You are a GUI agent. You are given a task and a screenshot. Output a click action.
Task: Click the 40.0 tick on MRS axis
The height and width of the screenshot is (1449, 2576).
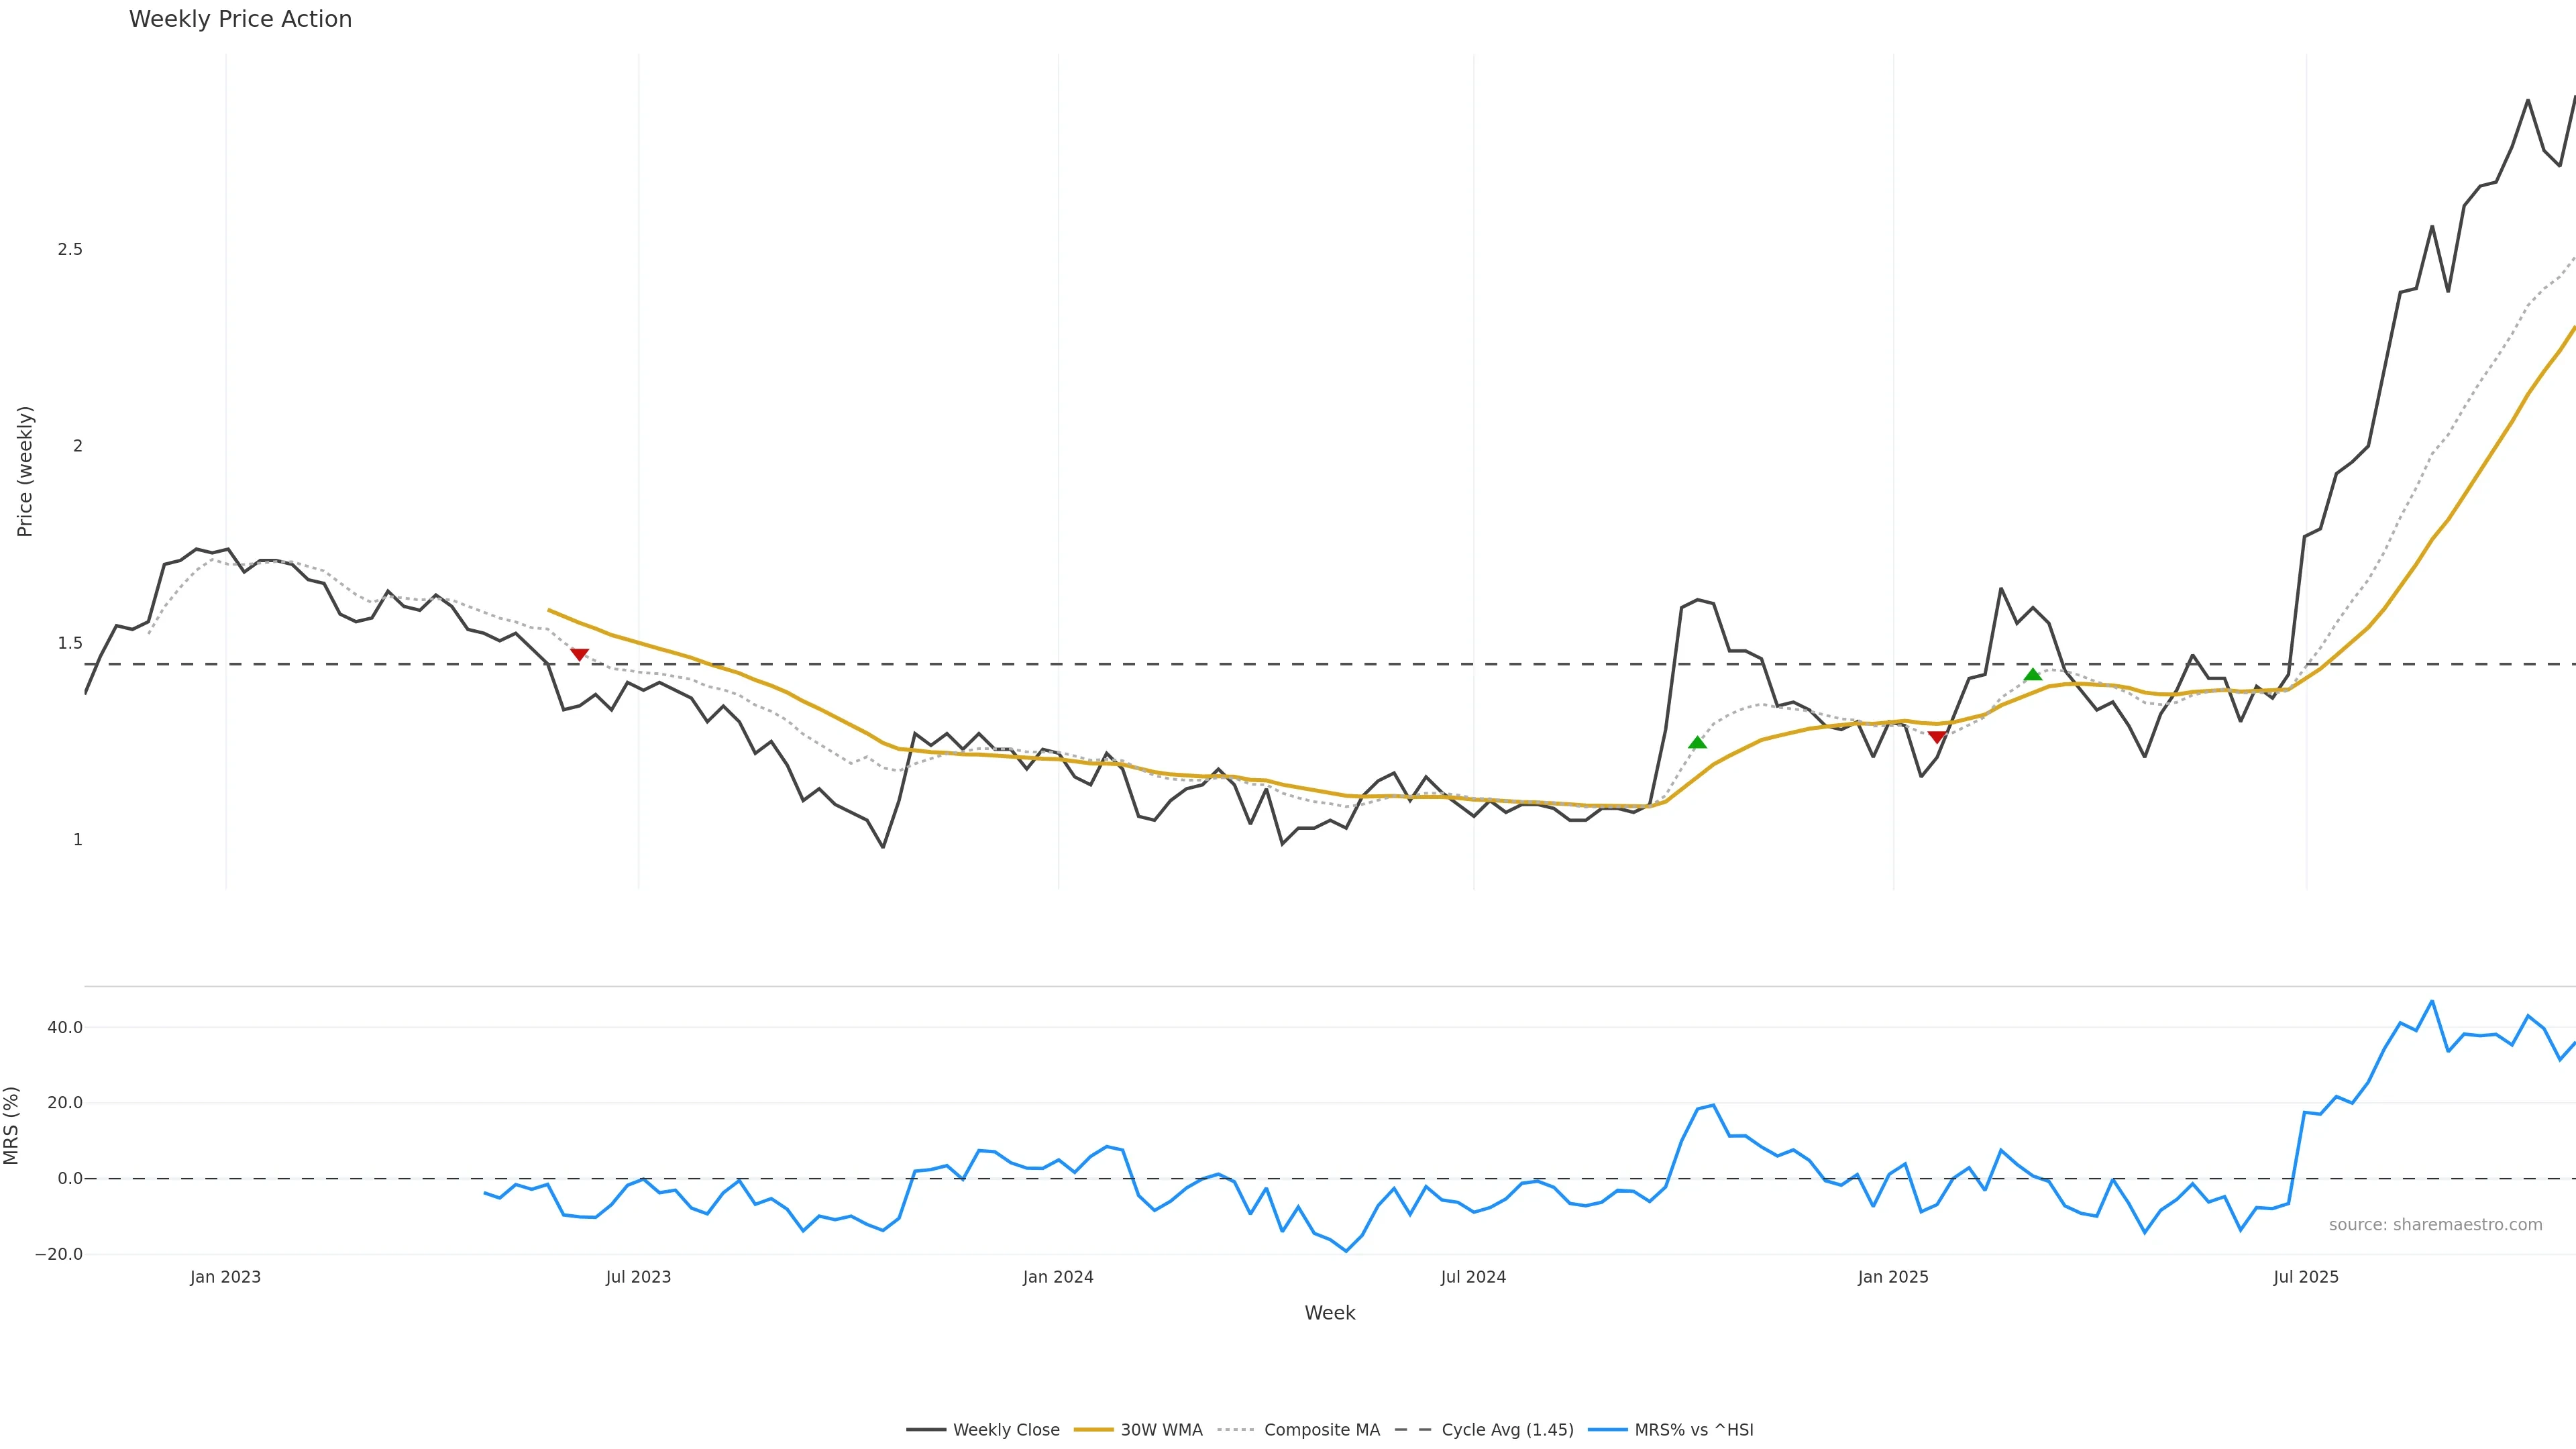[65, 1027]
